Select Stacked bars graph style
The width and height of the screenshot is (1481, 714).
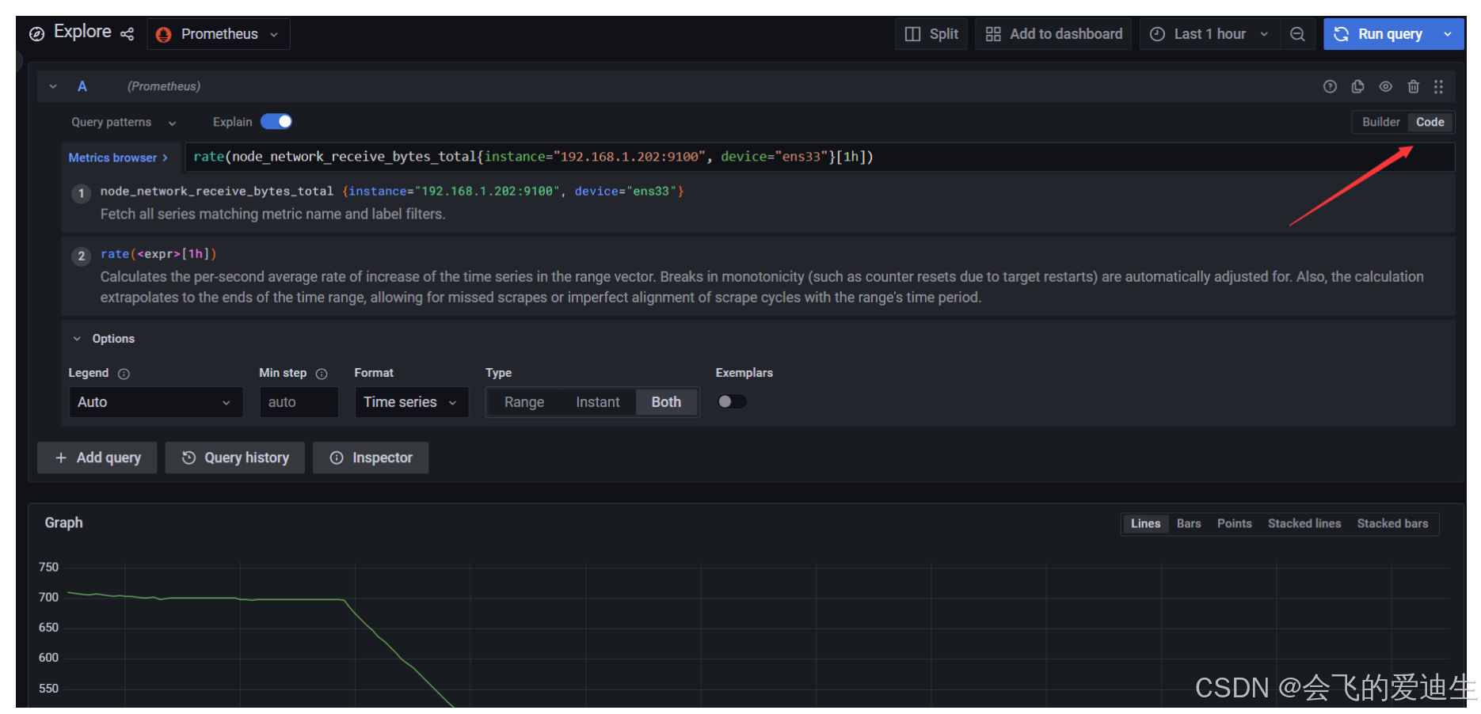tap(1392, 523)
